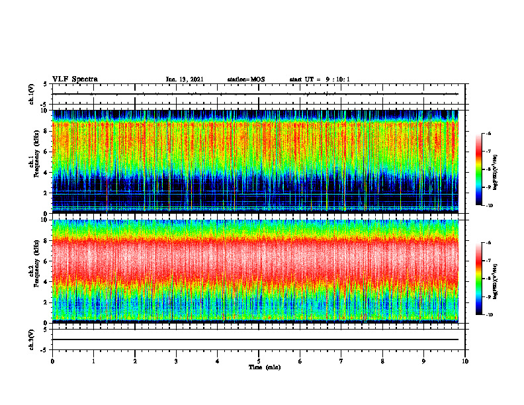The image size is (524, 405).
Task: Click the ch.1(V) waveform strip at top
Action: point(259,94)
